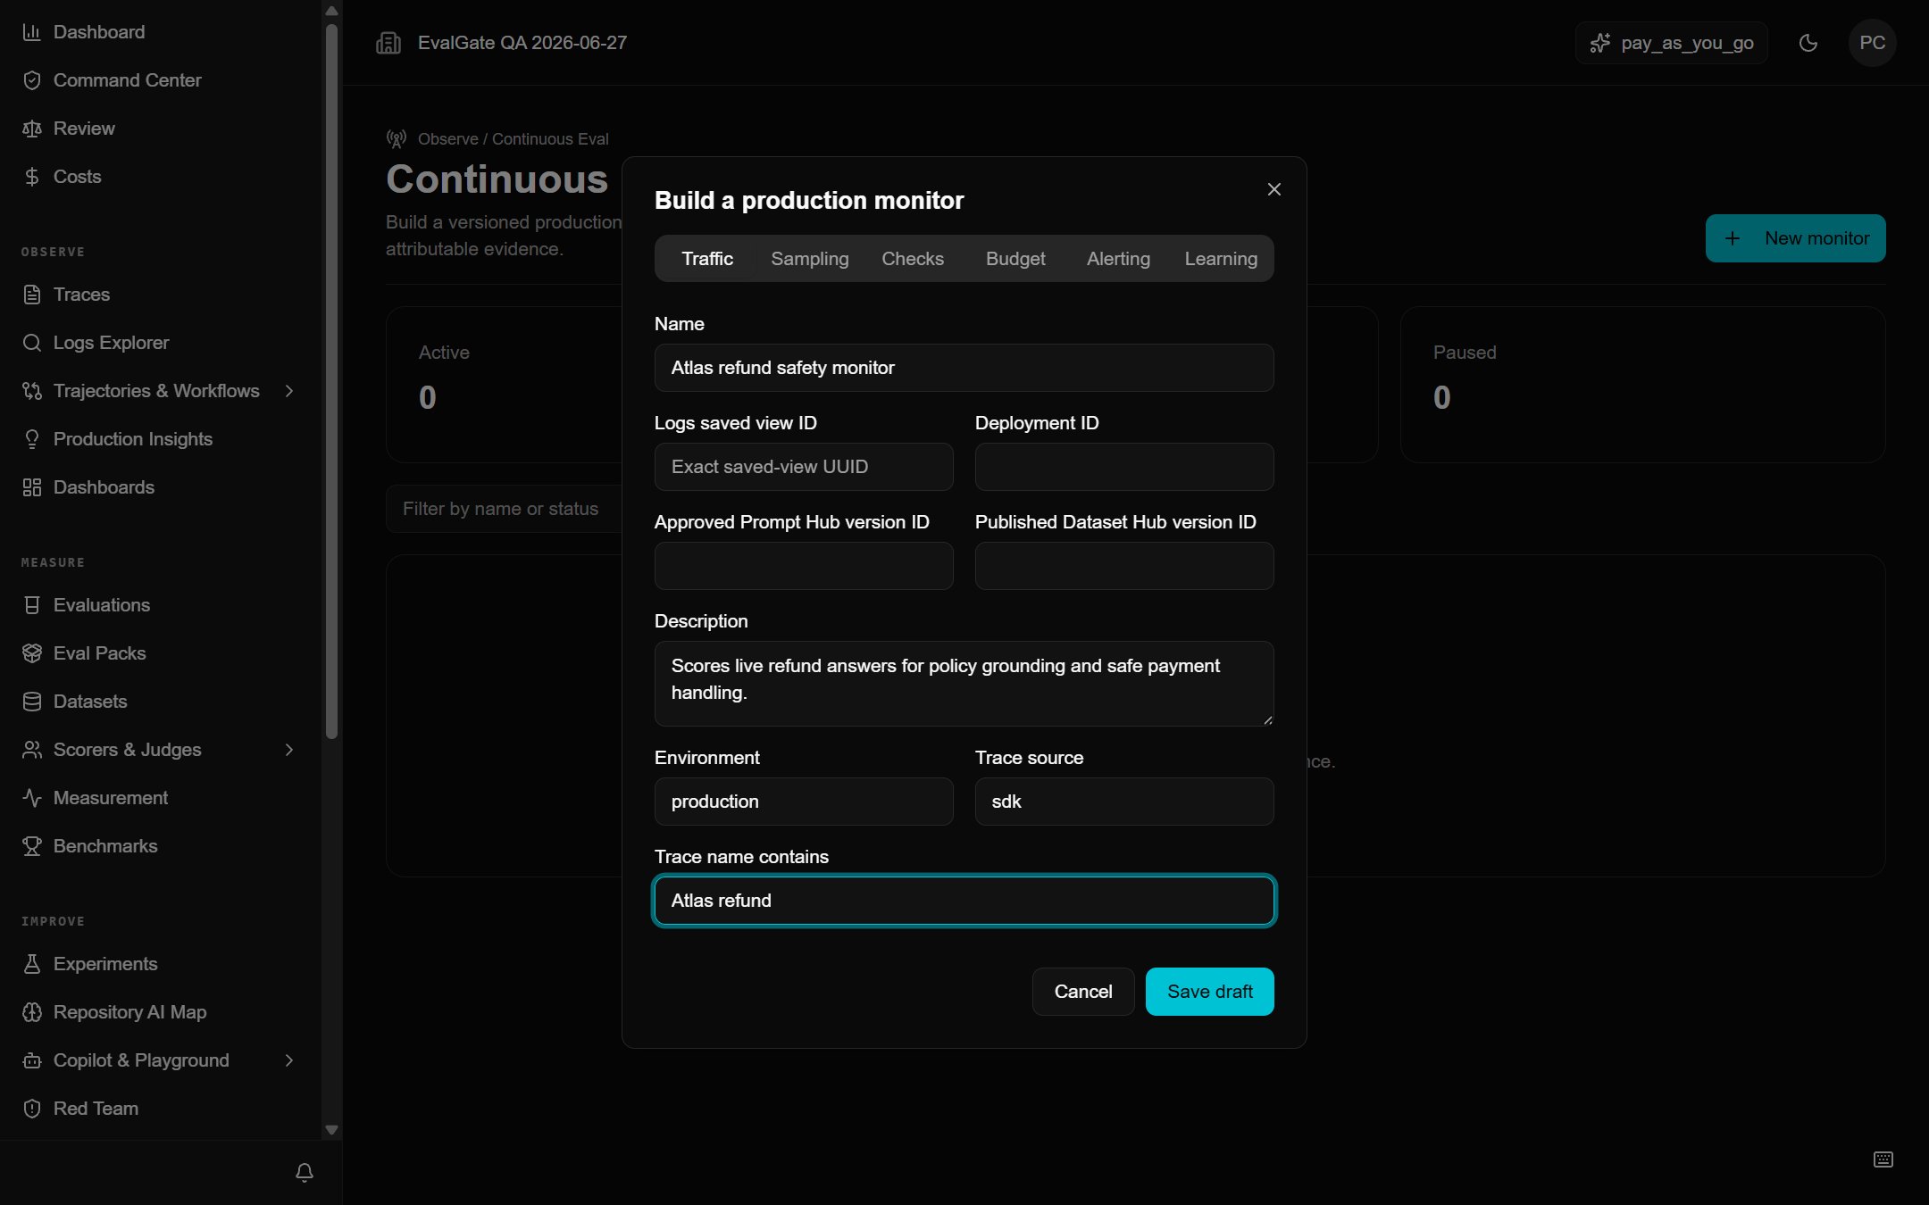Click the Review scales icon
This screenshot has height=1205, width=1929.
pos(32,129)
